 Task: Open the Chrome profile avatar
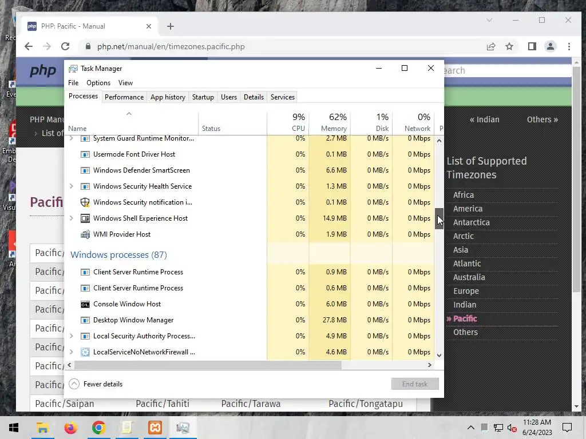tap(550, 46)
